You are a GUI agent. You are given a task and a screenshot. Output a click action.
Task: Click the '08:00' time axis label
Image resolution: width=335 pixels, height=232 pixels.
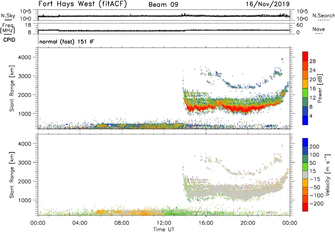pyautogui.click(x=121, y=223)
